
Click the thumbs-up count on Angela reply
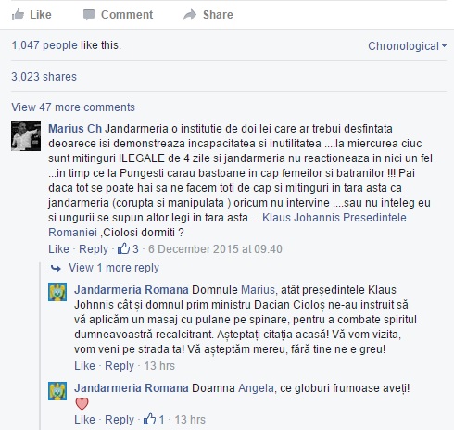point(154,419)
